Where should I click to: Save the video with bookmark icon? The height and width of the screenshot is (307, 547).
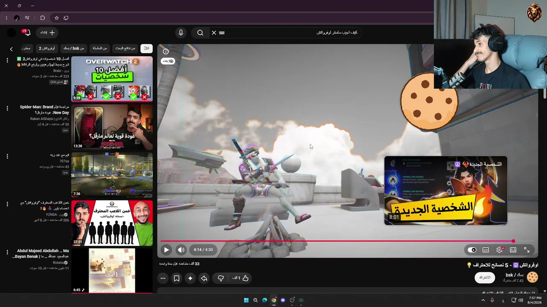click(176, 278)
